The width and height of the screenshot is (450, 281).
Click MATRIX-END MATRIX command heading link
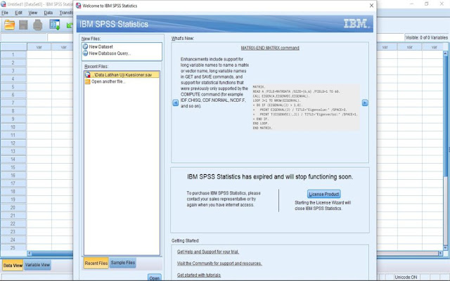click(270, 48)
